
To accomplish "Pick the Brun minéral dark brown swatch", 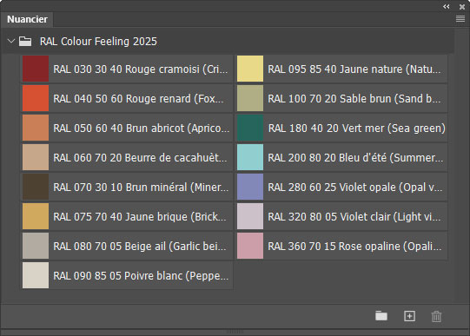I will tap(36, 187).
